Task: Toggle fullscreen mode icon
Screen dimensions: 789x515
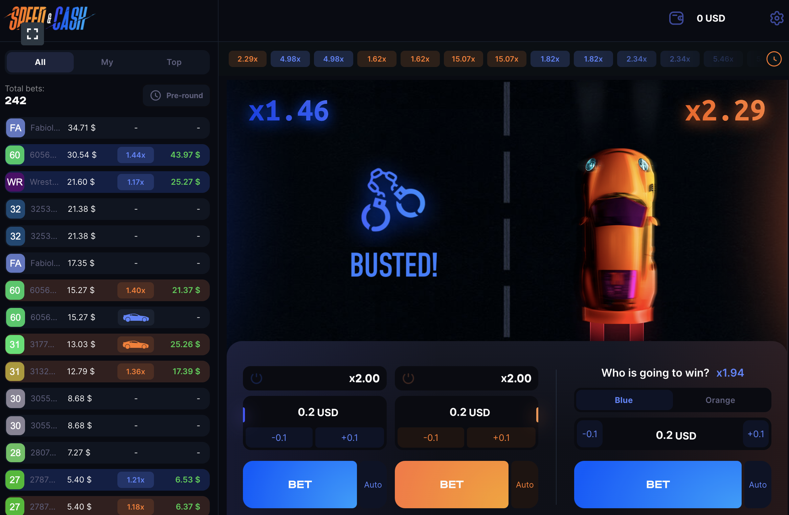Action: [x=32, y=34]
